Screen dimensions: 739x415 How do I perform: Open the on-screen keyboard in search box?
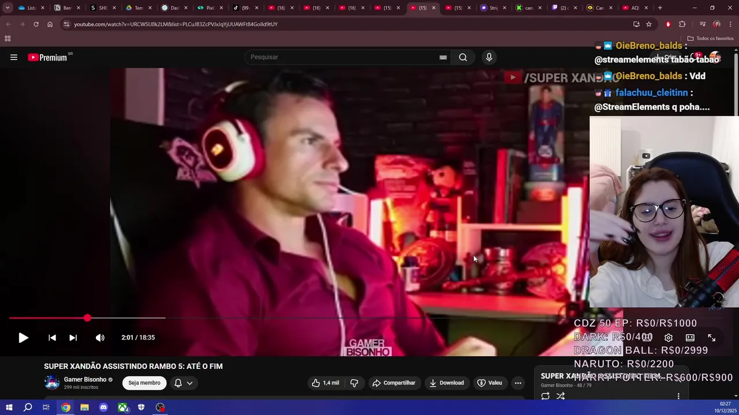point(443,57)
